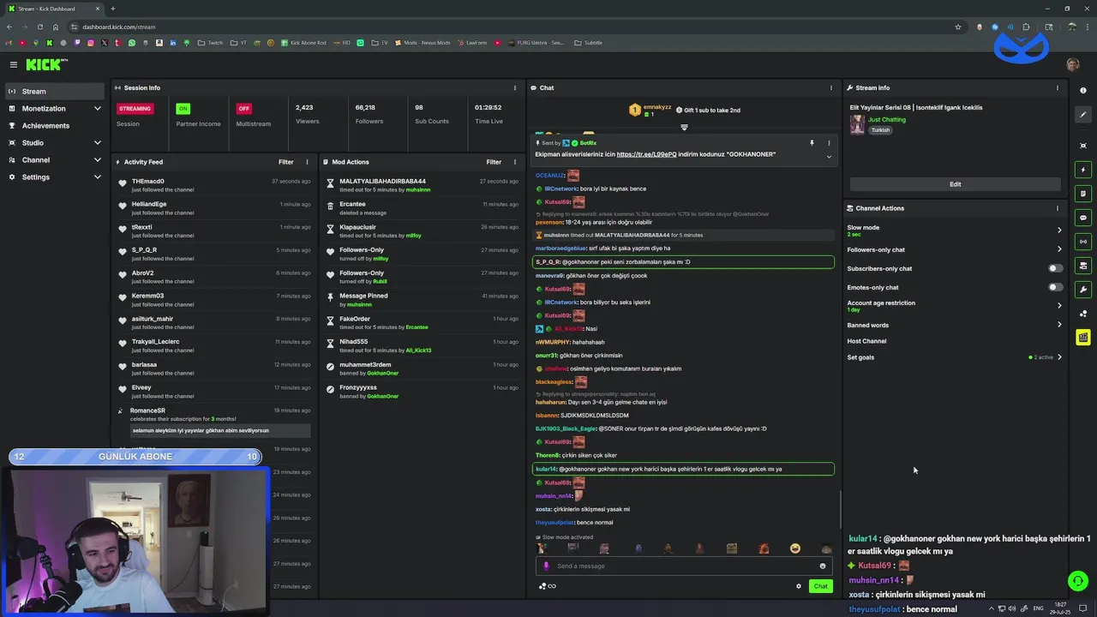This screenshot has width=1097, height=617.
Task: Open Achievements in the left sidebar
Action: [55, 126]
